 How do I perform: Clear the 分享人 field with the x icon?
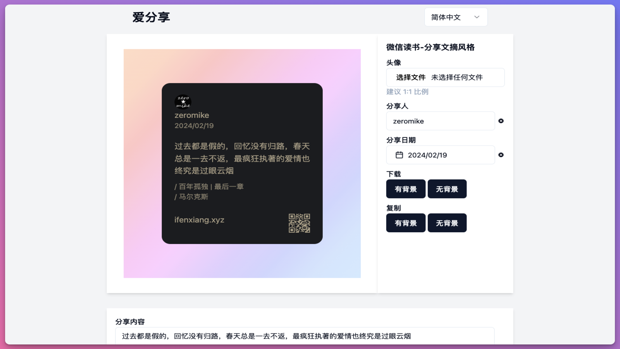501,121
